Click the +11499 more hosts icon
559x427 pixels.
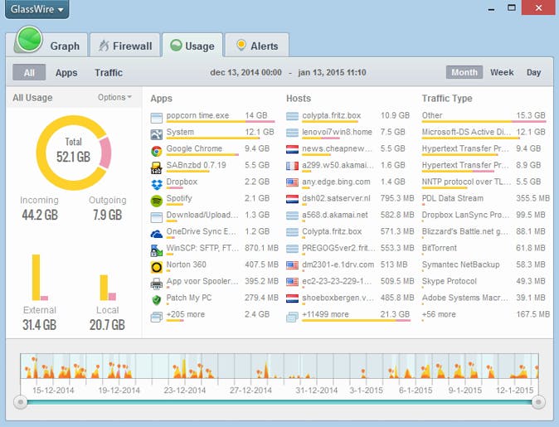coord(292,317)
